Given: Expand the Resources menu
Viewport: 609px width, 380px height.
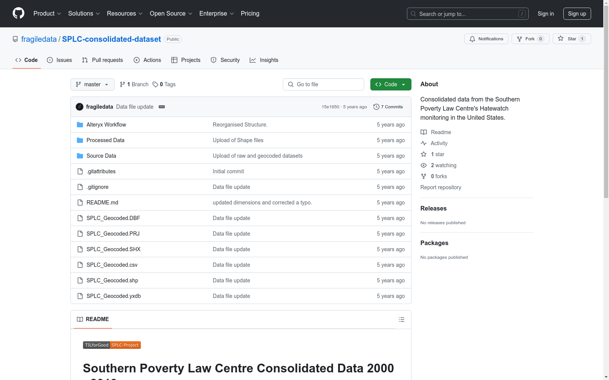Looking at the screenshot, I should (x=125, y=14).
